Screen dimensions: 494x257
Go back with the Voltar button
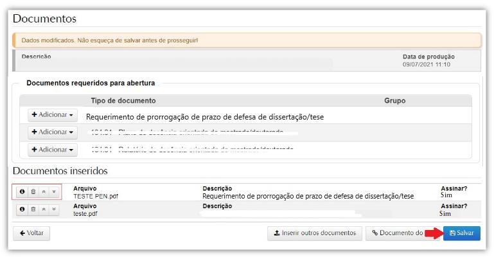pos(31,233)
